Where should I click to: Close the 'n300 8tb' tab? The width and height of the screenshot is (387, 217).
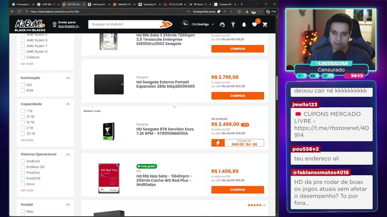click(59, 5)
